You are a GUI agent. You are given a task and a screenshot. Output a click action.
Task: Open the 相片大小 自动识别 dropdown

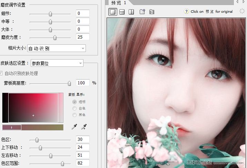click(x=57, y=49)
